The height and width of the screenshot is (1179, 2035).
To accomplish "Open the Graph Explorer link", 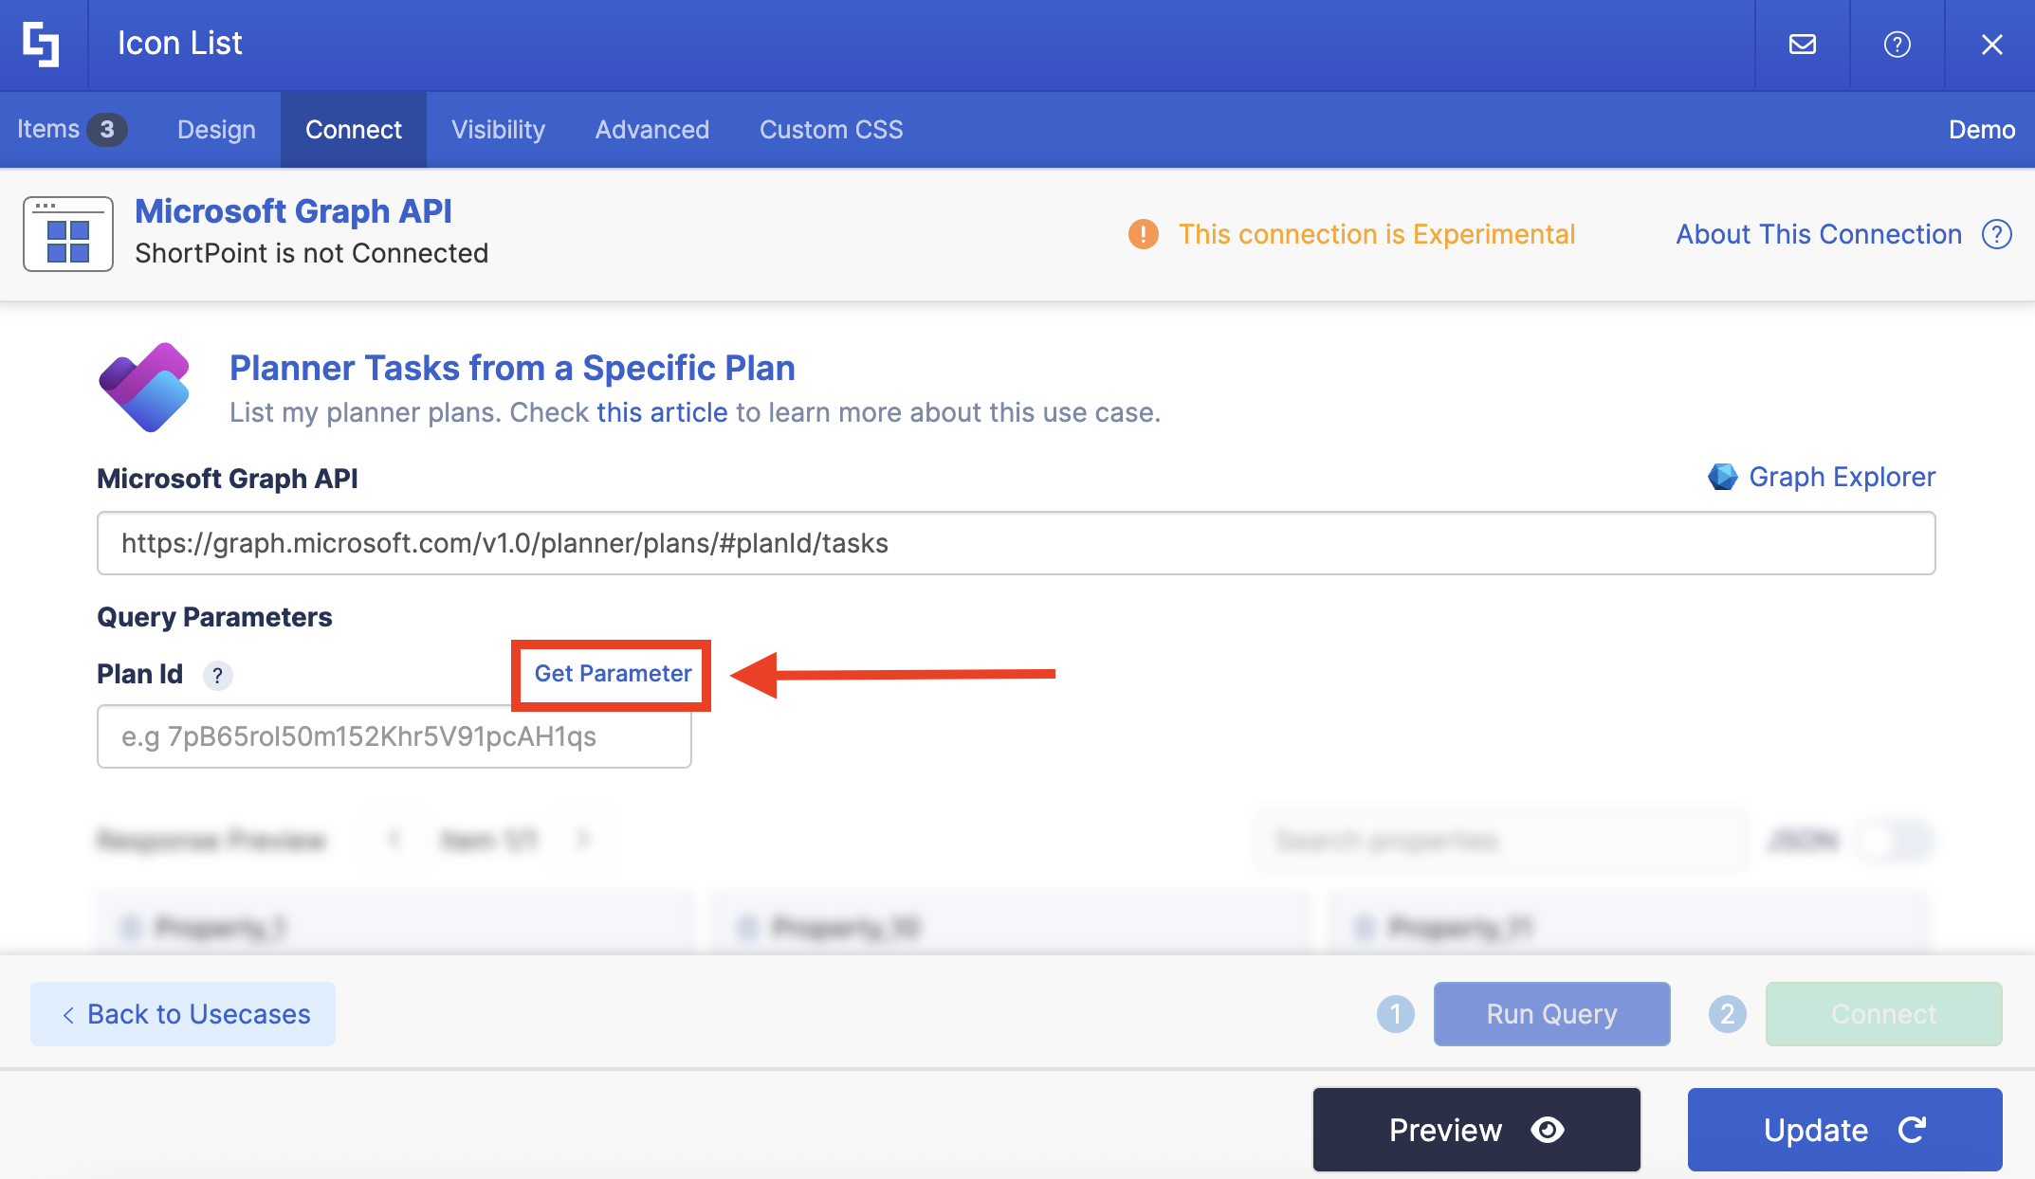I will (x=1841, y=477).
